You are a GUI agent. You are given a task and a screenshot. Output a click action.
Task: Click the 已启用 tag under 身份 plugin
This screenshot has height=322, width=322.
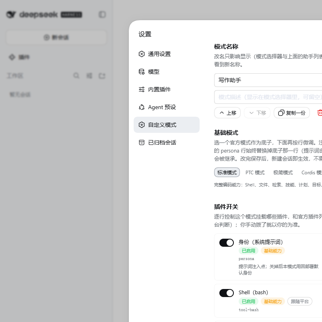tap(248, 251)
